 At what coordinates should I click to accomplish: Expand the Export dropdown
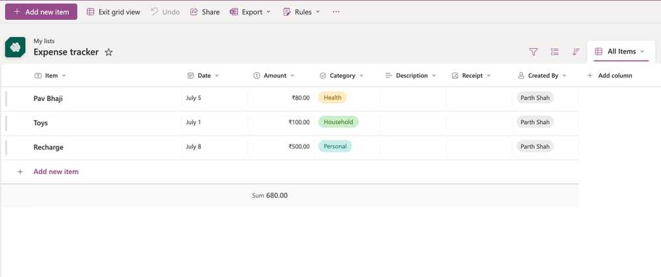tap(250, 12)
